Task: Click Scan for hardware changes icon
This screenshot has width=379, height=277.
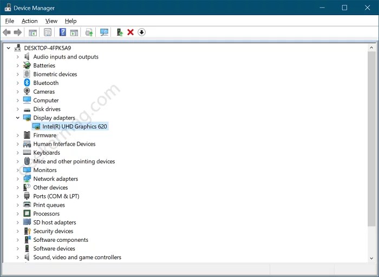Action: pos(104,32)
